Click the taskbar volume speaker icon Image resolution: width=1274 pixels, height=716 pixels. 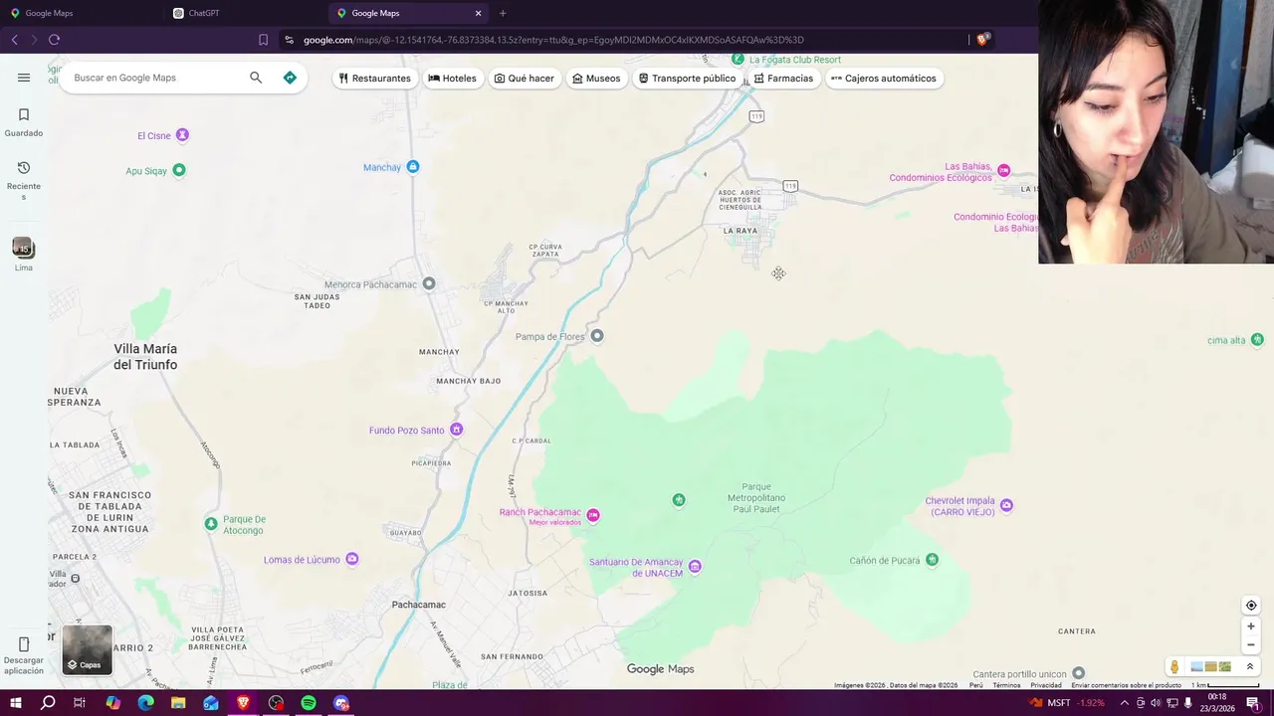[1156, 703]
